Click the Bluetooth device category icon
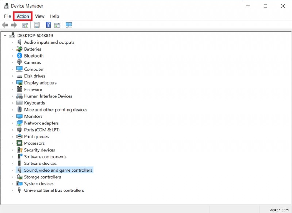Viewport: 292px width, 213px height. click(19, 55)
